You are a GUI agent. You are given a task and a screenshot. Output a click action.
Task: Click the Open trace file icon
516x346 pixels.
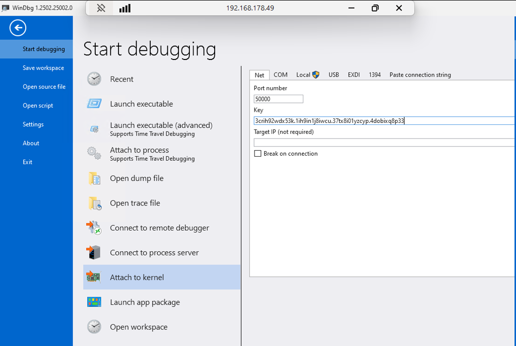[94, 203]
